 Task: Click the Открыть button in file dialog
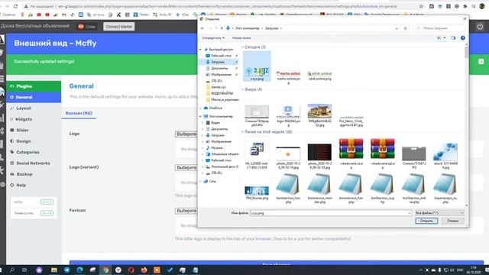click(426, 221)
